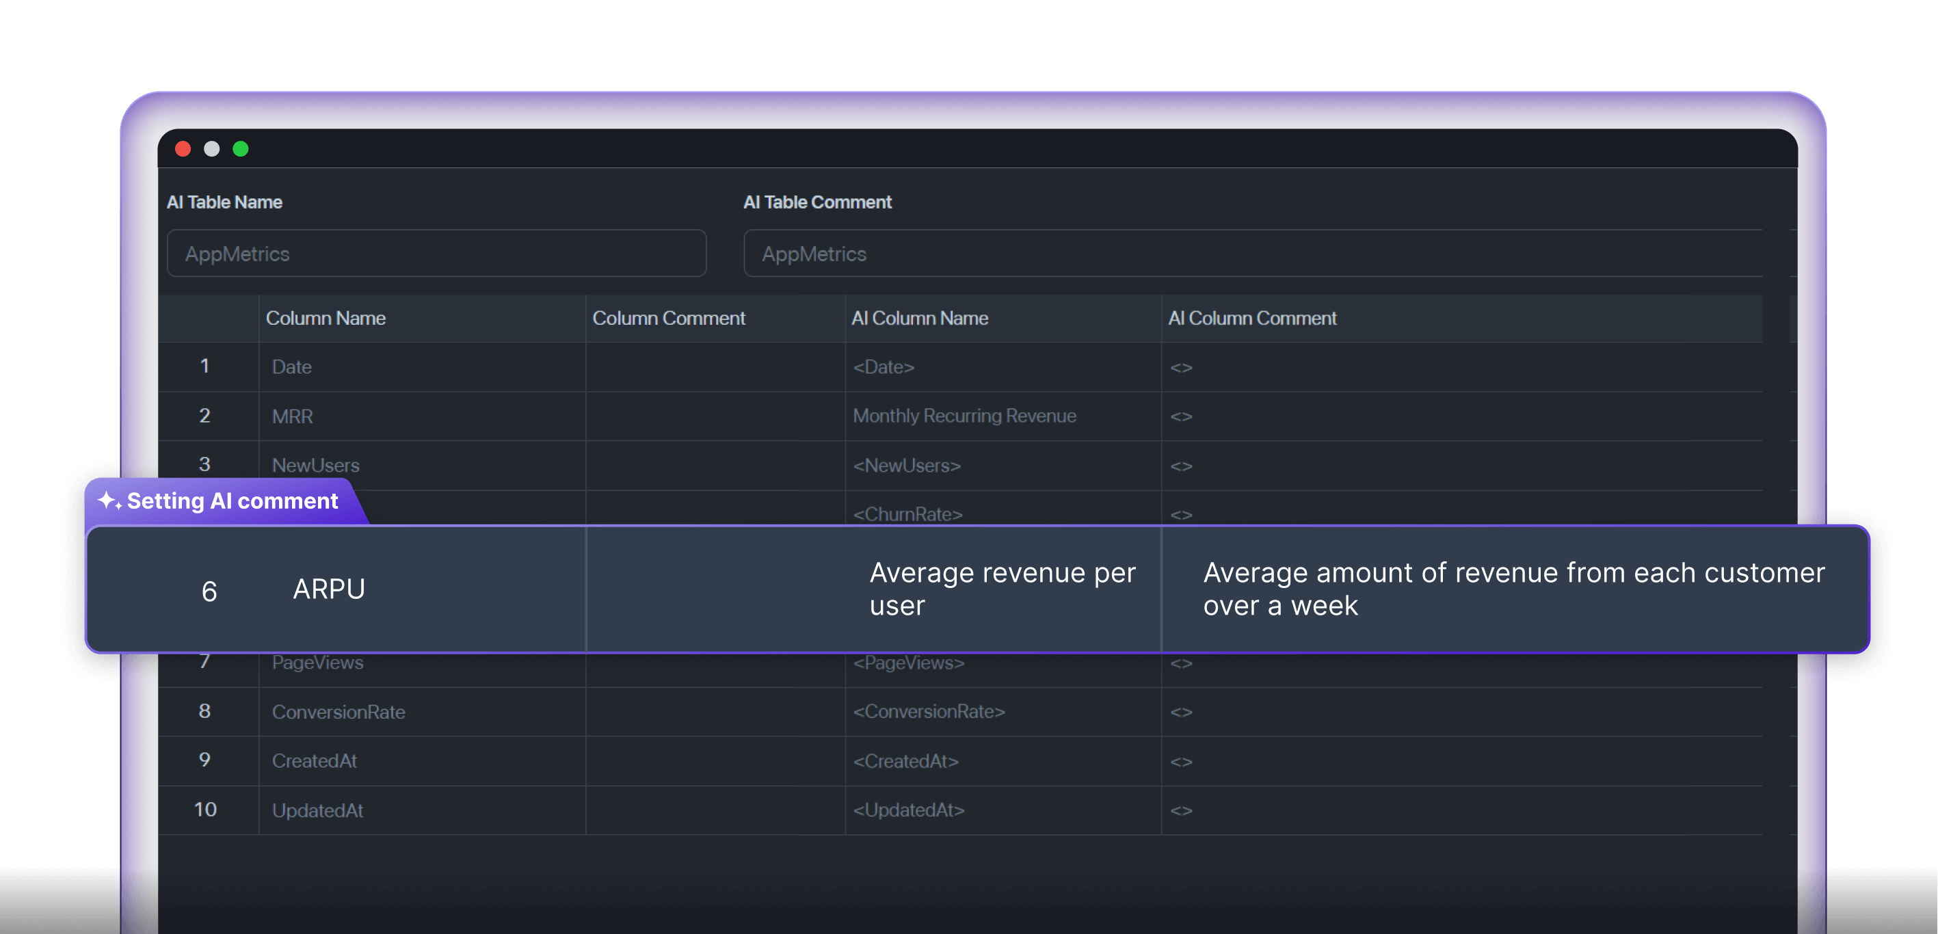
Task: Select Monthly Recurring Revenue AI name cell
Action: pyautogui.click(x=1003, y=416)
